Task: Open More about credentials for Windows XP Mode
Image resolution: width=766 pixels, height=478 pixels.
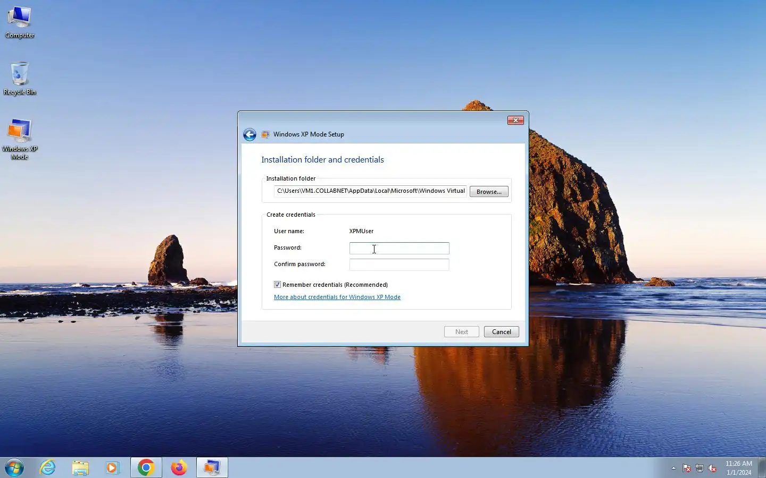Action: coord(337,297)
